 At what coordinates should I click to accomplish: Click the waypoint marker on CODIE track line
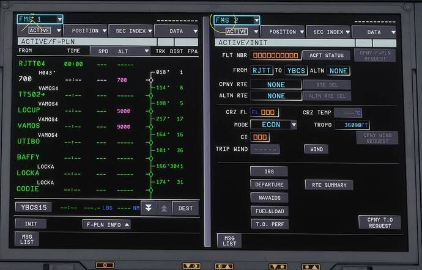(x=151, y=190)
